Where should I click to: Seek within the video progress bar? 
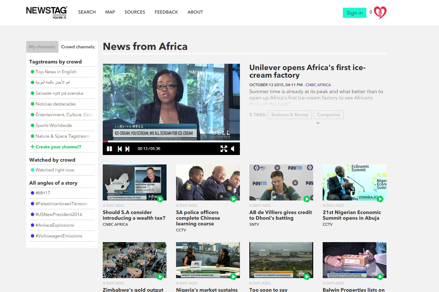(171, 141)
